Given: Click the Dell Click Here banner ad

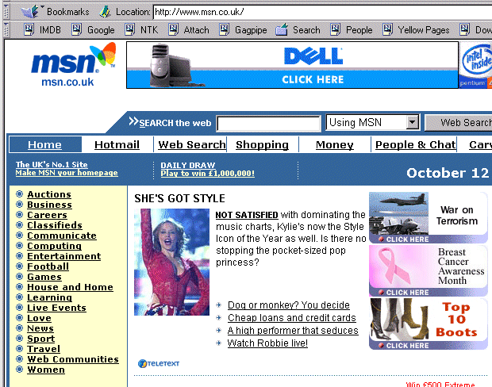Looking at the screenshot, I should [293, 65].
